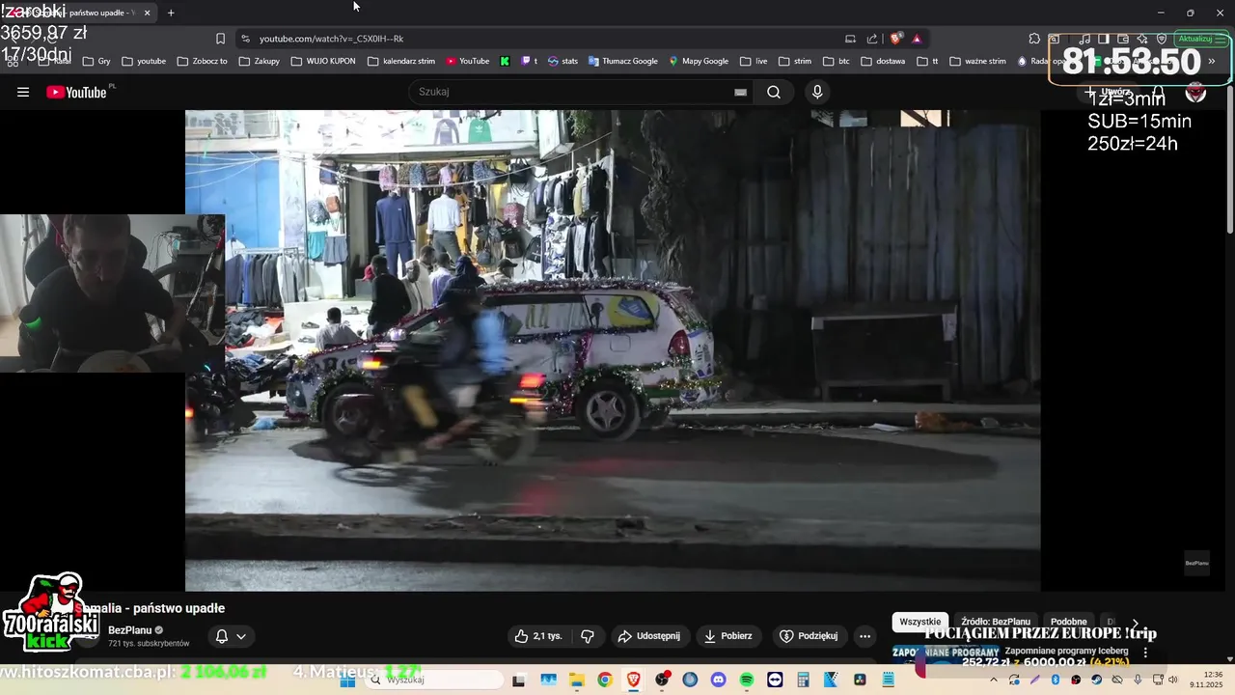Expand the notification bell dropdown for BezPlanu
Image resolution: width=1235 pixels, height=695 pixels.
pos(231,636)
